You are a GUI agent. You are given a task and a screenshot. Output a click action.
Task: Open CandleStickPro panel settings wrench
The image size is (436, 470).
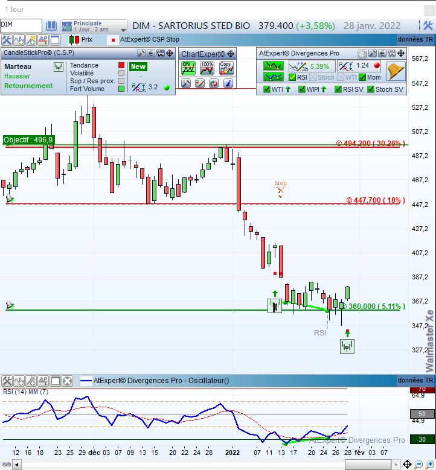(x=141, y=53)
